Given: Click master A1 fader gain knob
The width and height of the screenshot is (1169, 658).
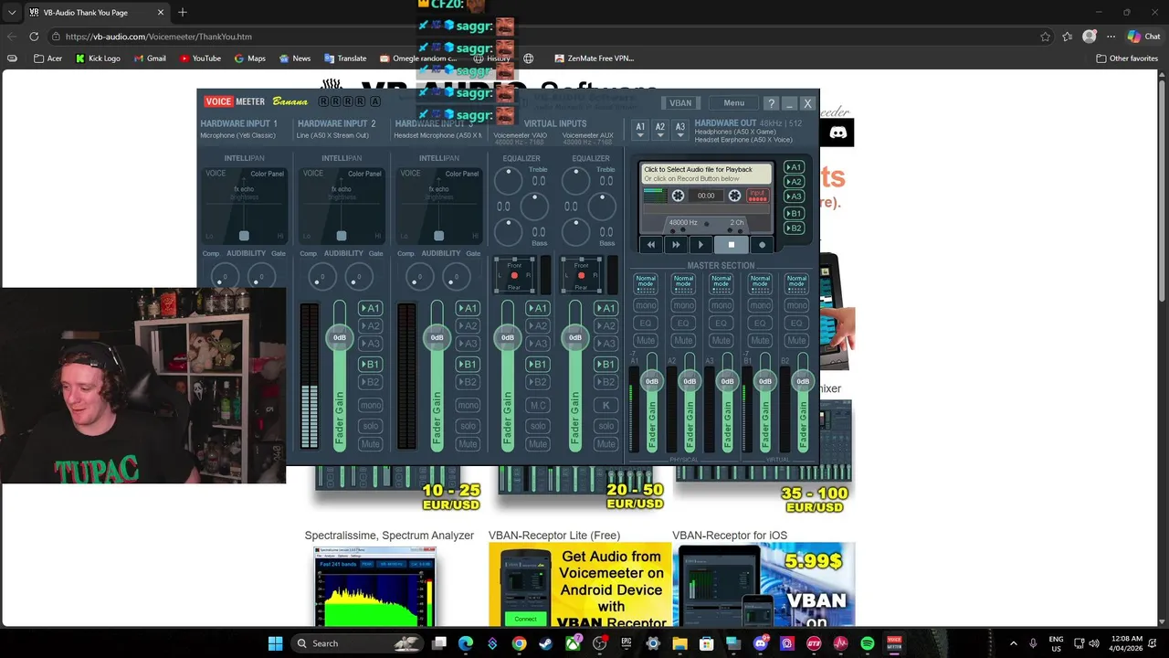Looking at the screenshot, I should [651, 381].
